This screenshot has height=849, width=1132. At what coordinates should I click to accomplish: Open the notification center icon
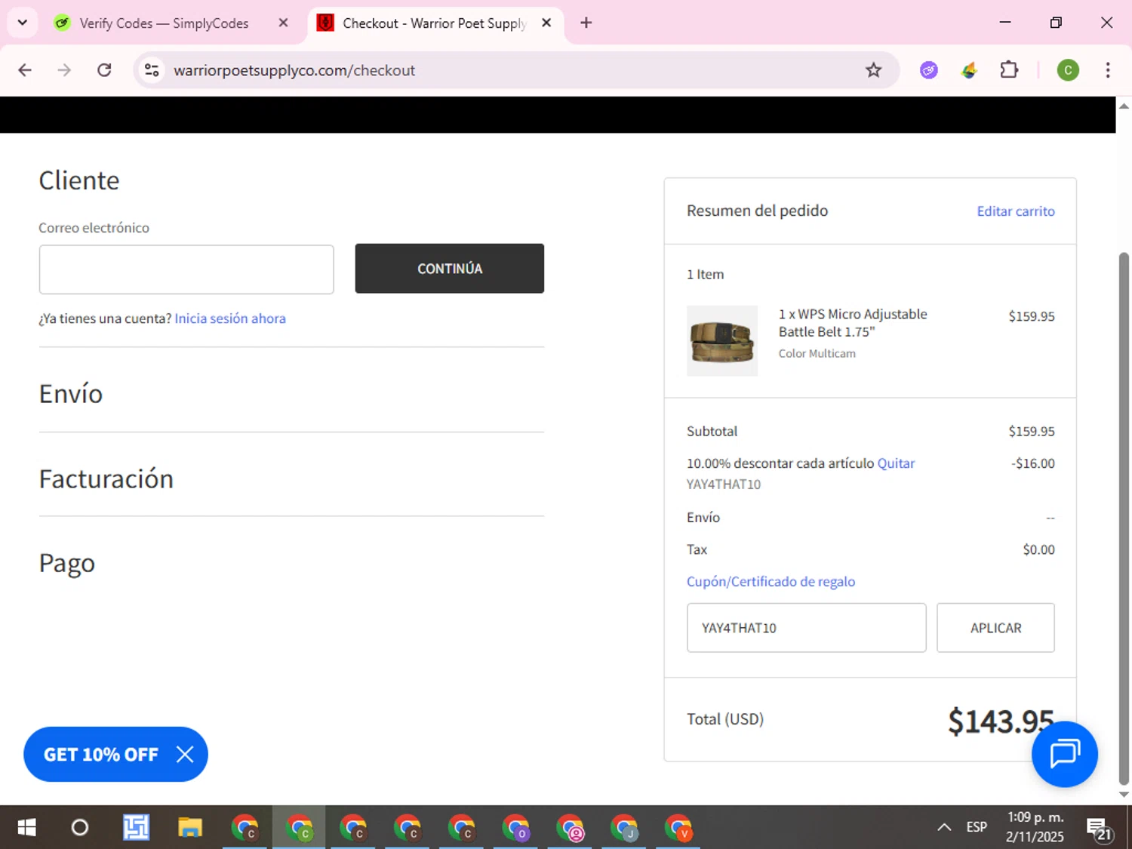[1100, 829]
